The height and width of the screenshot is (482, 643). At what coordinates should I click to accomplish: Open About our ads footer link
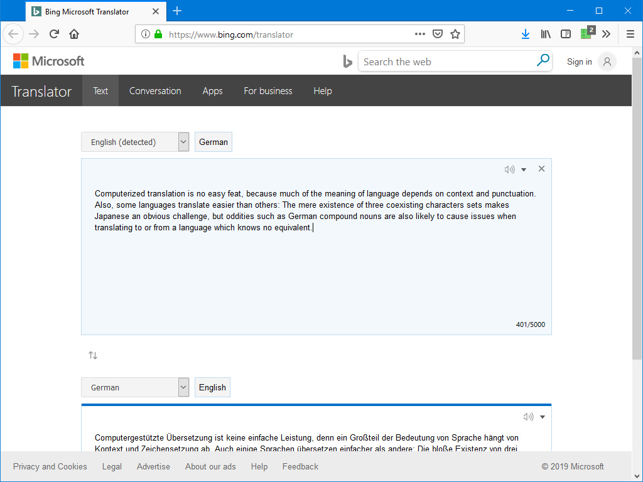tap(210, 466)
